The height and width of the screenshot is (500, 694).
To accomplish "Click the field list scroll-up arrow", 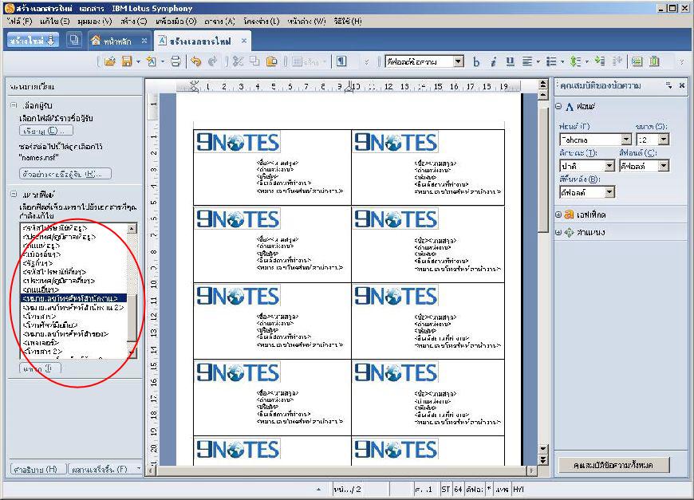I will 132,228.
